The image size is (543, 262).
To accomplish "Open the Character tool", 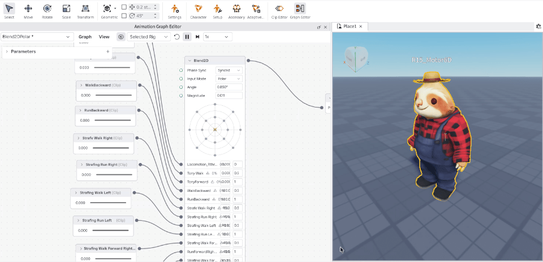I will pyautogui.click(x=198, y=11).
